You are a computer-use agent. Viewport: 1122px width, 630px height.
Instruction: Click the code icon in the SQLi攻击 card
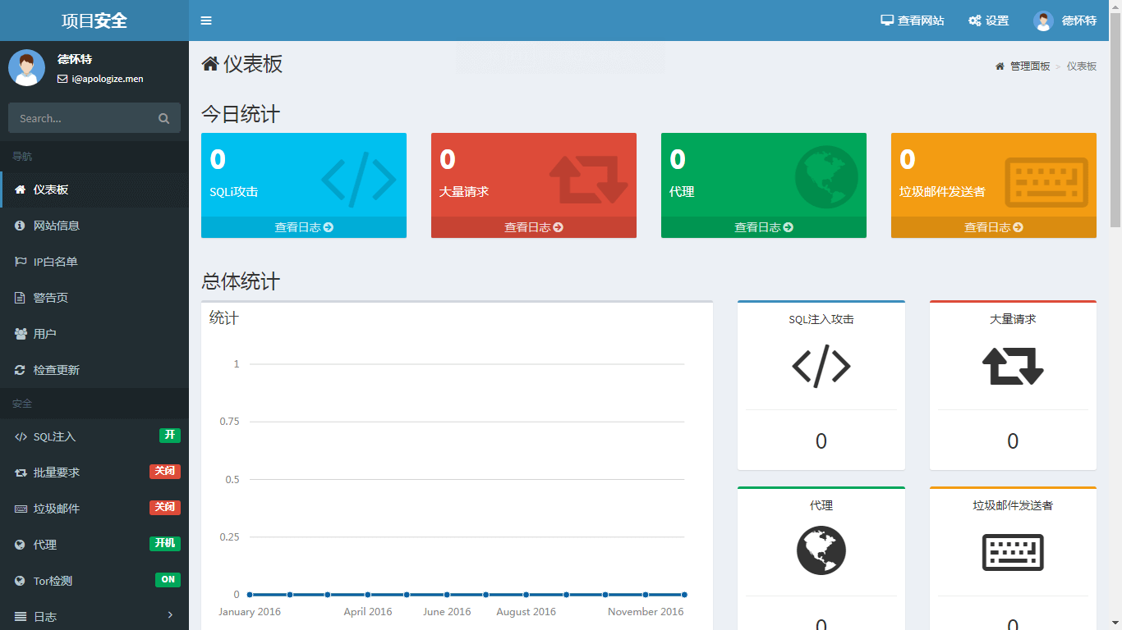(359, 180)
